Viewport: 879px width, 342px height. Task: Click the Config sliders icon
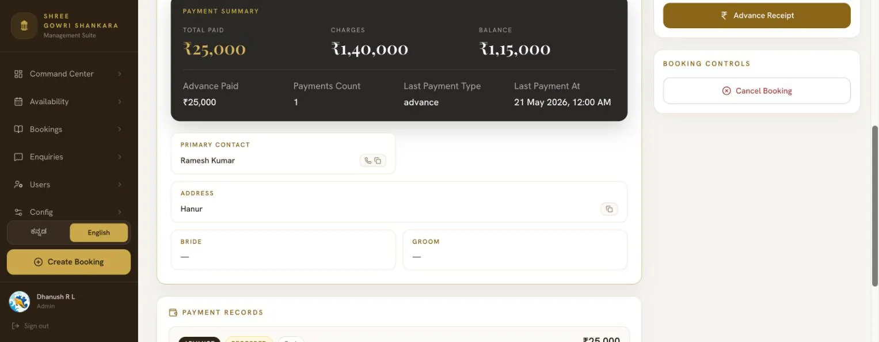(x=18, y=212)
